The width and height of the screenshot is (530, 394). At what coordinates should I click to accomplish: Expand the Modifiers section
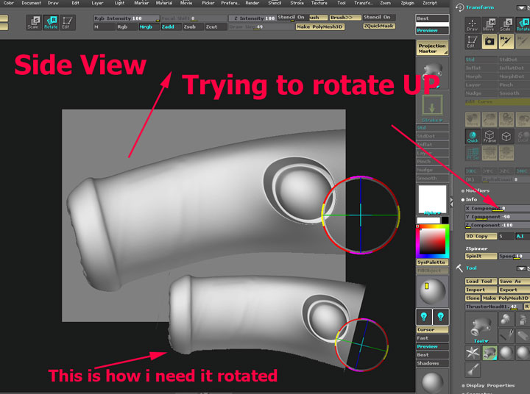476,191
